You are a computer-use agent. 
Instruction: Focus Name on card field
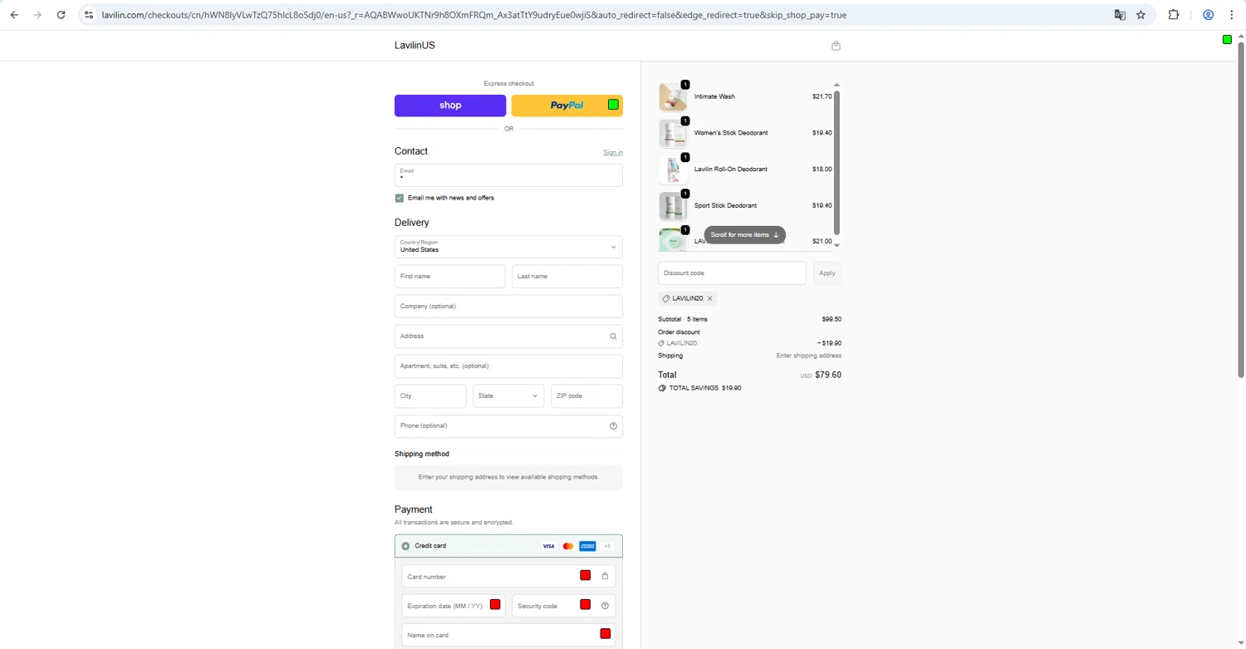pyautogui.click(x=508, y=636)
